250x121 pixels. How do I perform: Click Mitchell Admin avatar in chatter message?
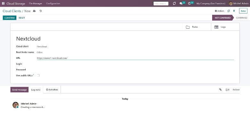point(16,105)
